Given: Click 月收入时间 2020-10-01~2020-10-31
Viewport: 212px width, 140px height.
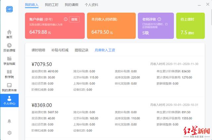Looking at the screenshot, I should click(x=174, y=105).
